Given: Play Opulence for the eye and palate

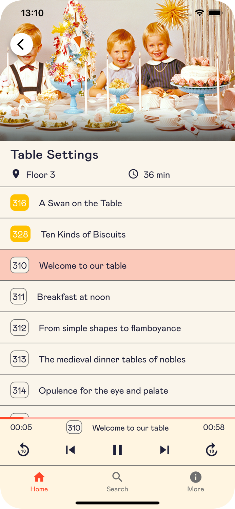Looking at the screenshot, I should [117, 390].
